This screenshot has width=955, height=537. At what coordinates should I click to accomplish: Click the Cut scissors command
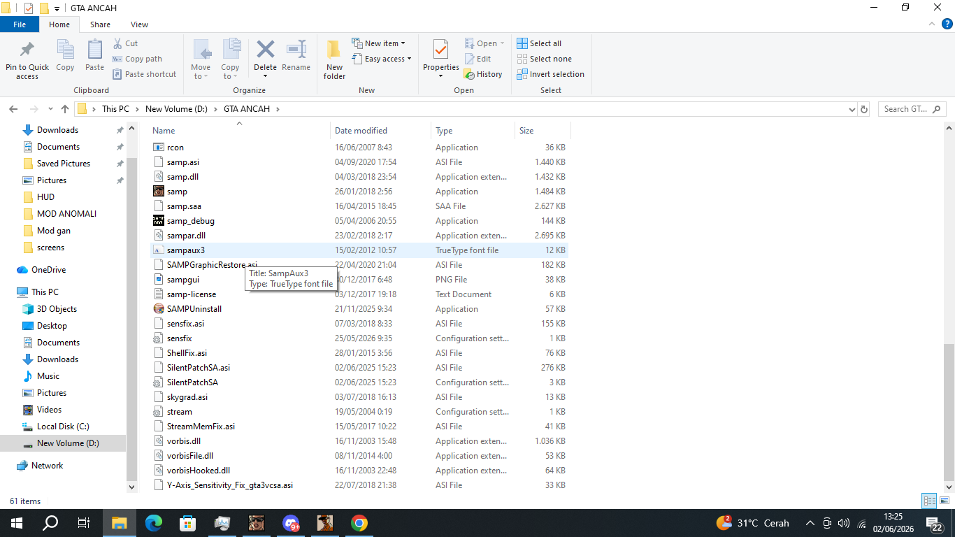click(125, 43)
